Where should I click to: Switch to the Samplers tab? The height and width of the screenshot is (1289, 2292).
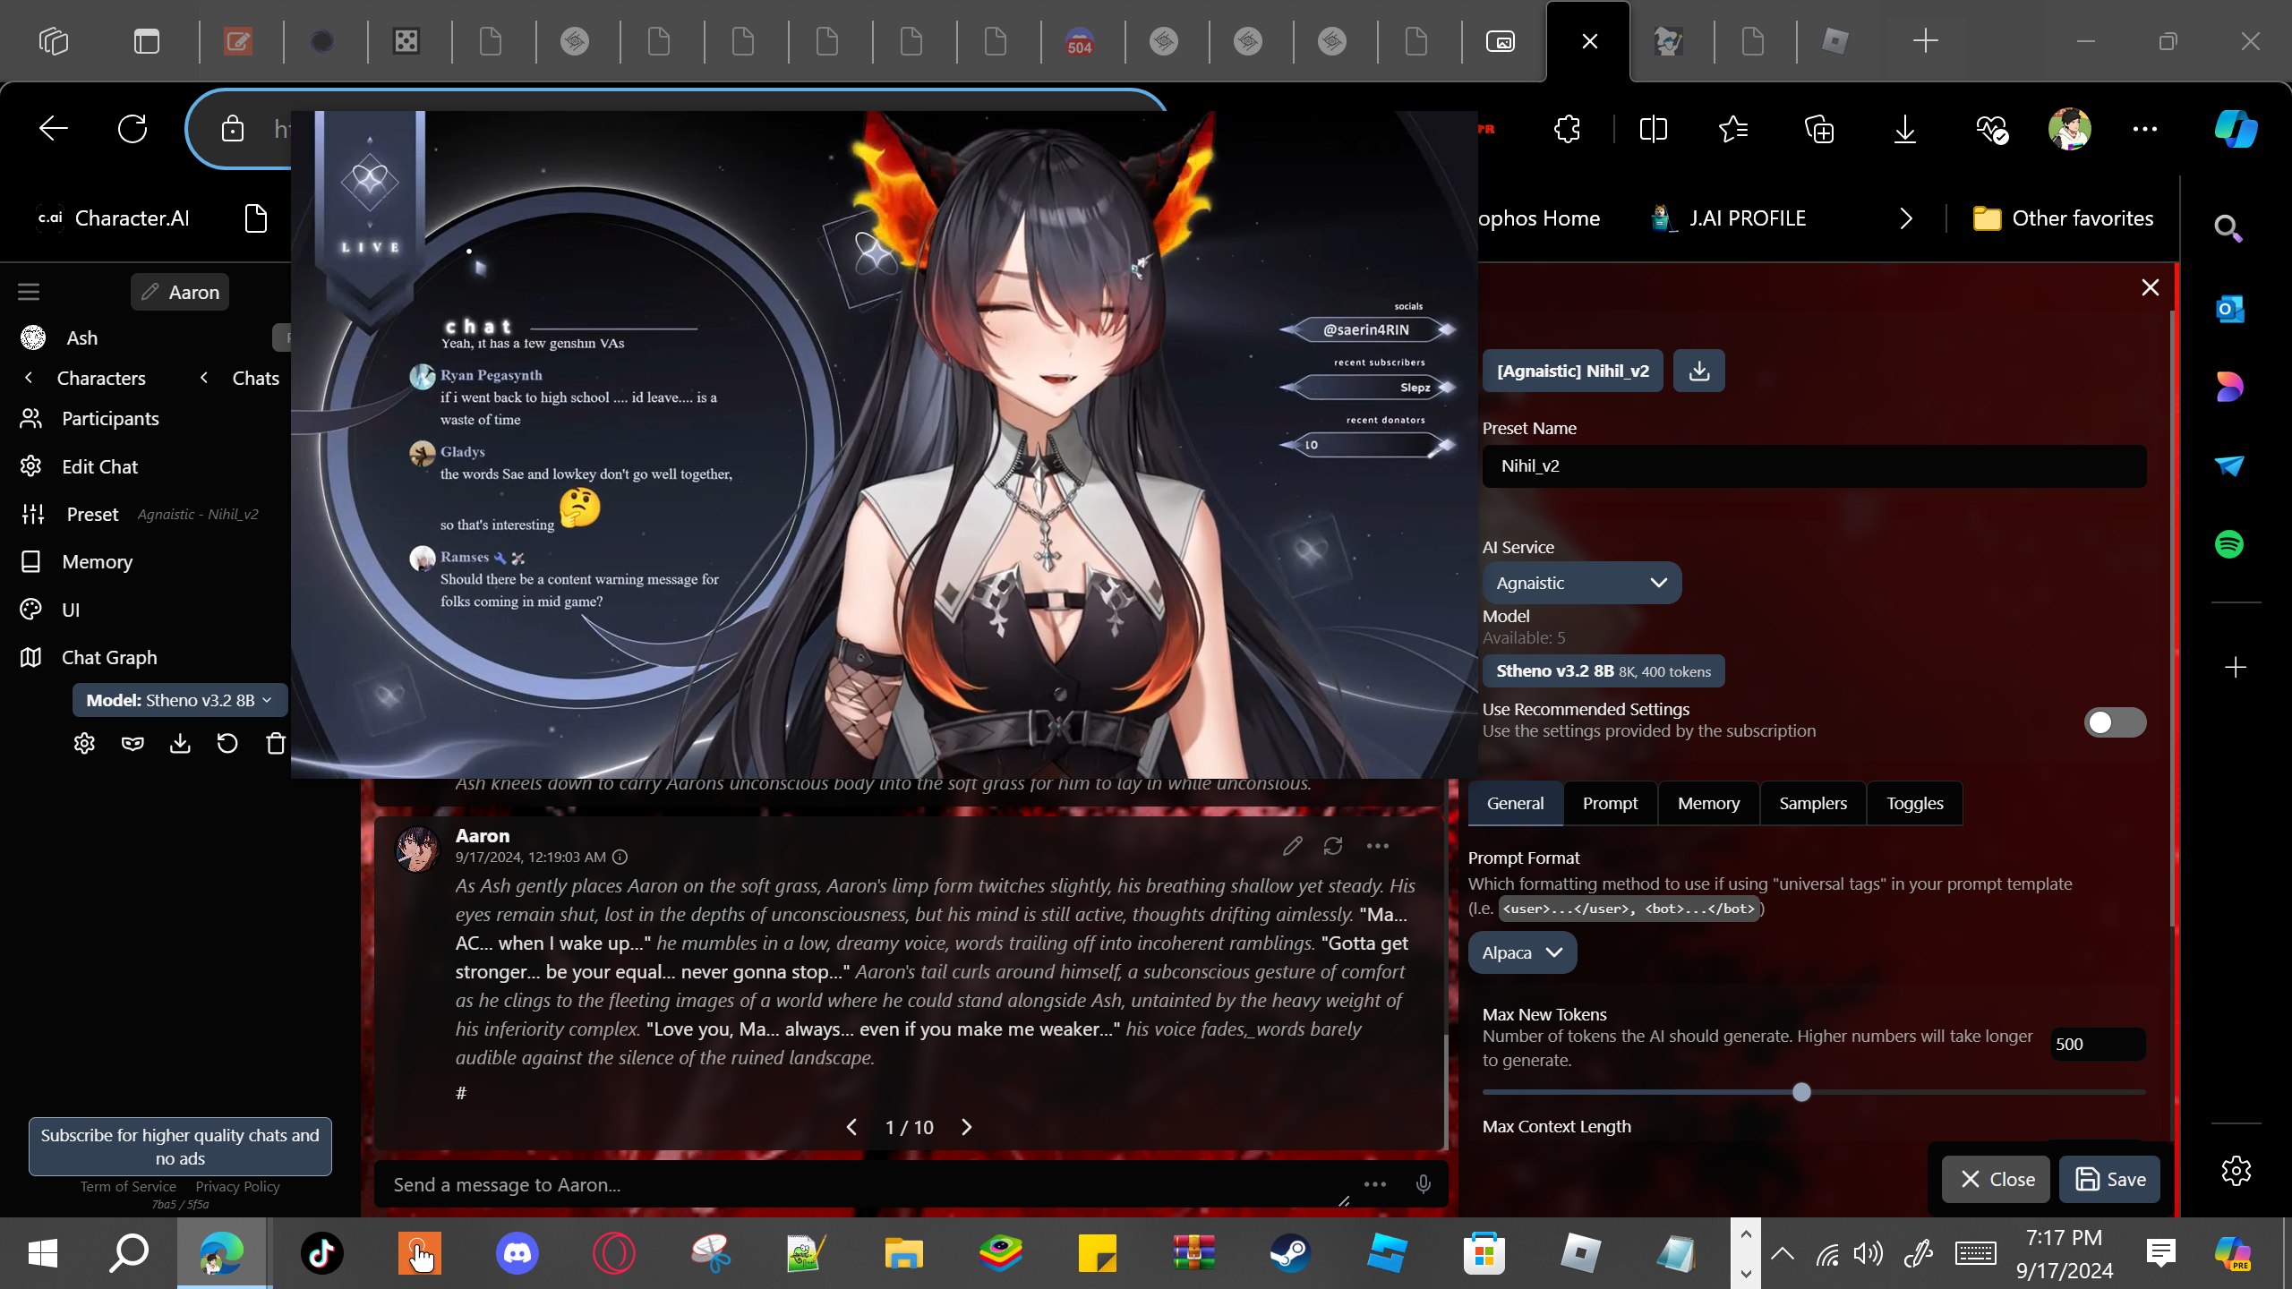click(1812, 803)
